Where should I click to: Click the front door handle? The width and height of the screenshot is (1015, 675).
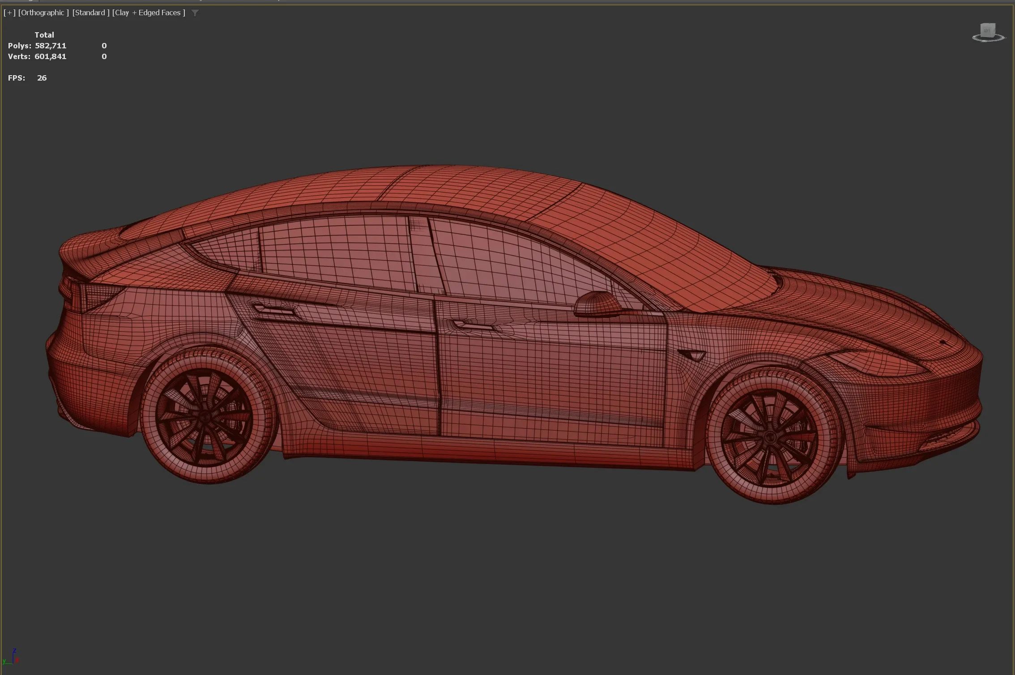coord(473,325)
